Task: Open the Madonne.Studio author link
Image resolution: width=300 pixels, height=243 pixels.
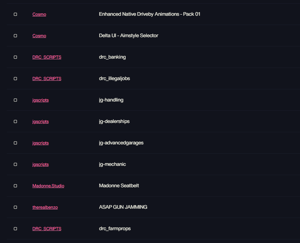Action: (48, 186)
